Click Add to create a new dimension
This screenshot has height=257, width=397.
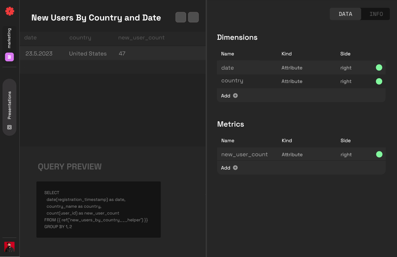(225, 95)
